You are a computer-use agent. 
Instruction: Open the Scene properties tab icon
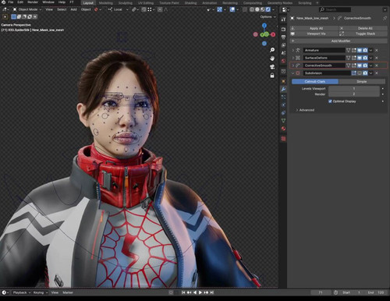[x=283, y=53]
